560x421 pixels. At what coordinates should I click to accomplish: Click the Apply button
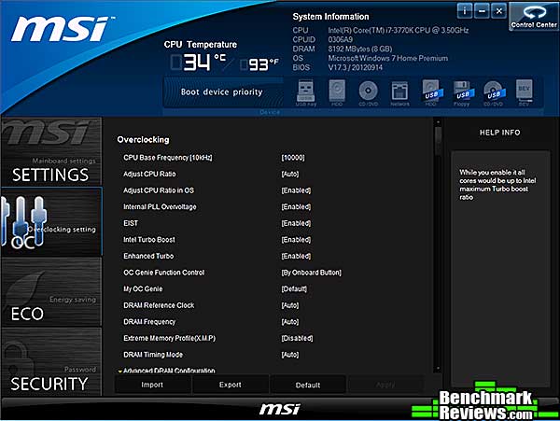click(x=385, y=385)
